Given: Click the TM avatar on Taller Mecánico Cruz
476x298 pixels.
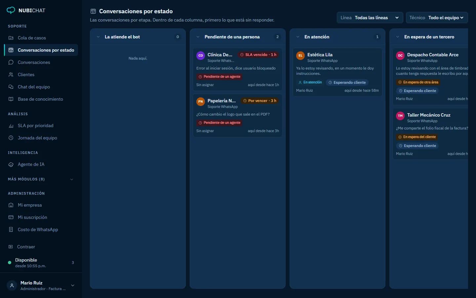Looking at the screenshot, I should pos(400,116).
